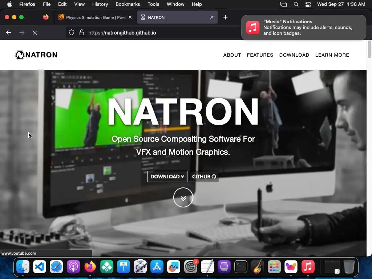Open Spotlight search in the menu bar

296,4
